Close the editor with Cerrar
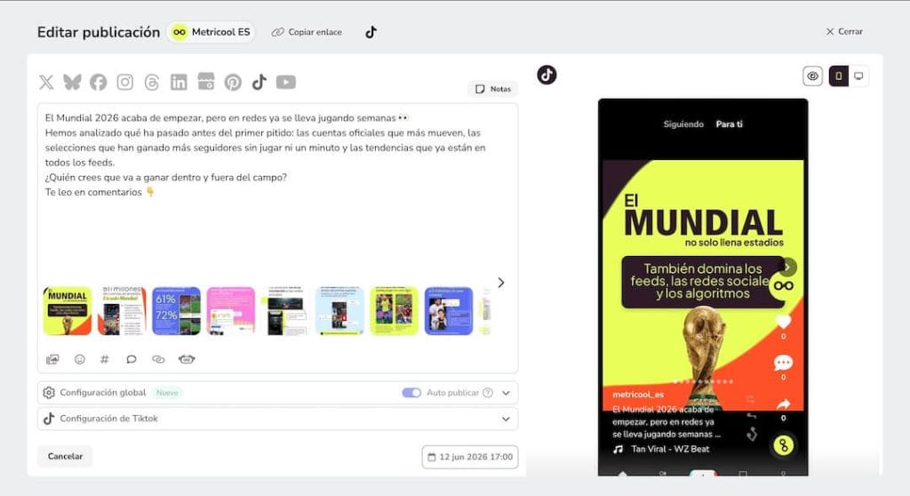910x496 pixels. point(844,31)
